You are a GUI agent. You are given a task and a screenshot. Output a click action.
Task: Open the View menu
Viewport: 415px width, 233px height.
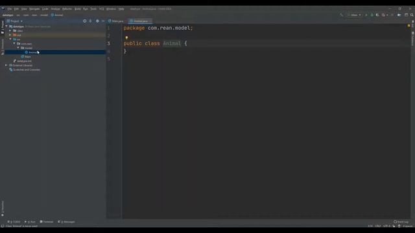[x=24, y=8]
